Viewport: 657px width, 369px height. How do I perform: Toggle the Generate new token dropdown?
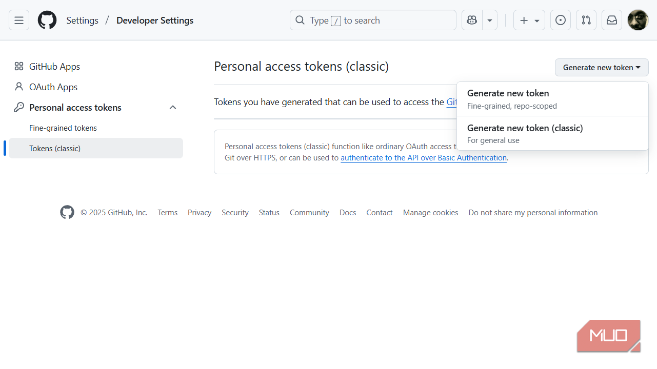point(602,67)
